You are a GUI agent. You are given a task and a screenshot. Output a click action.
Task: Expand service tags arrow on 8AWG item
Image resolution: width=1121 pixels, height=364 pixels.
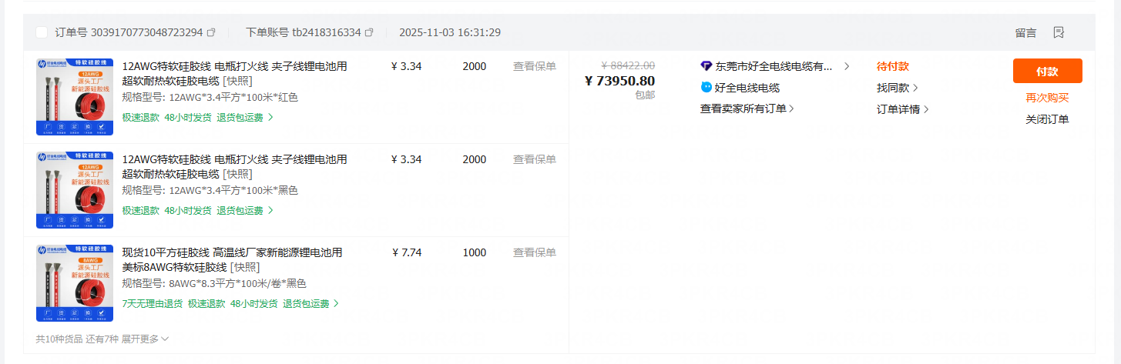click(336, 304)
